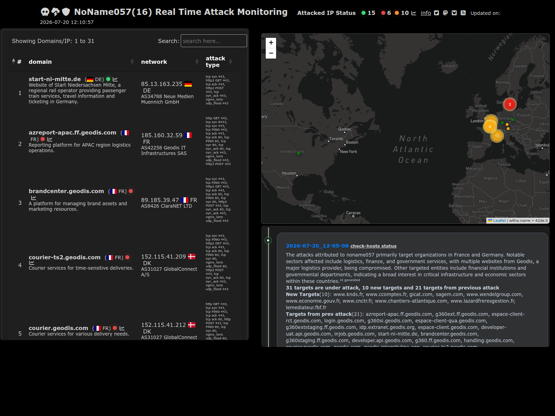Image resolution: width=555 pixels, height=416 pixels.
Task: Open the Bluesky icon link before RSS
Action: 454,13
